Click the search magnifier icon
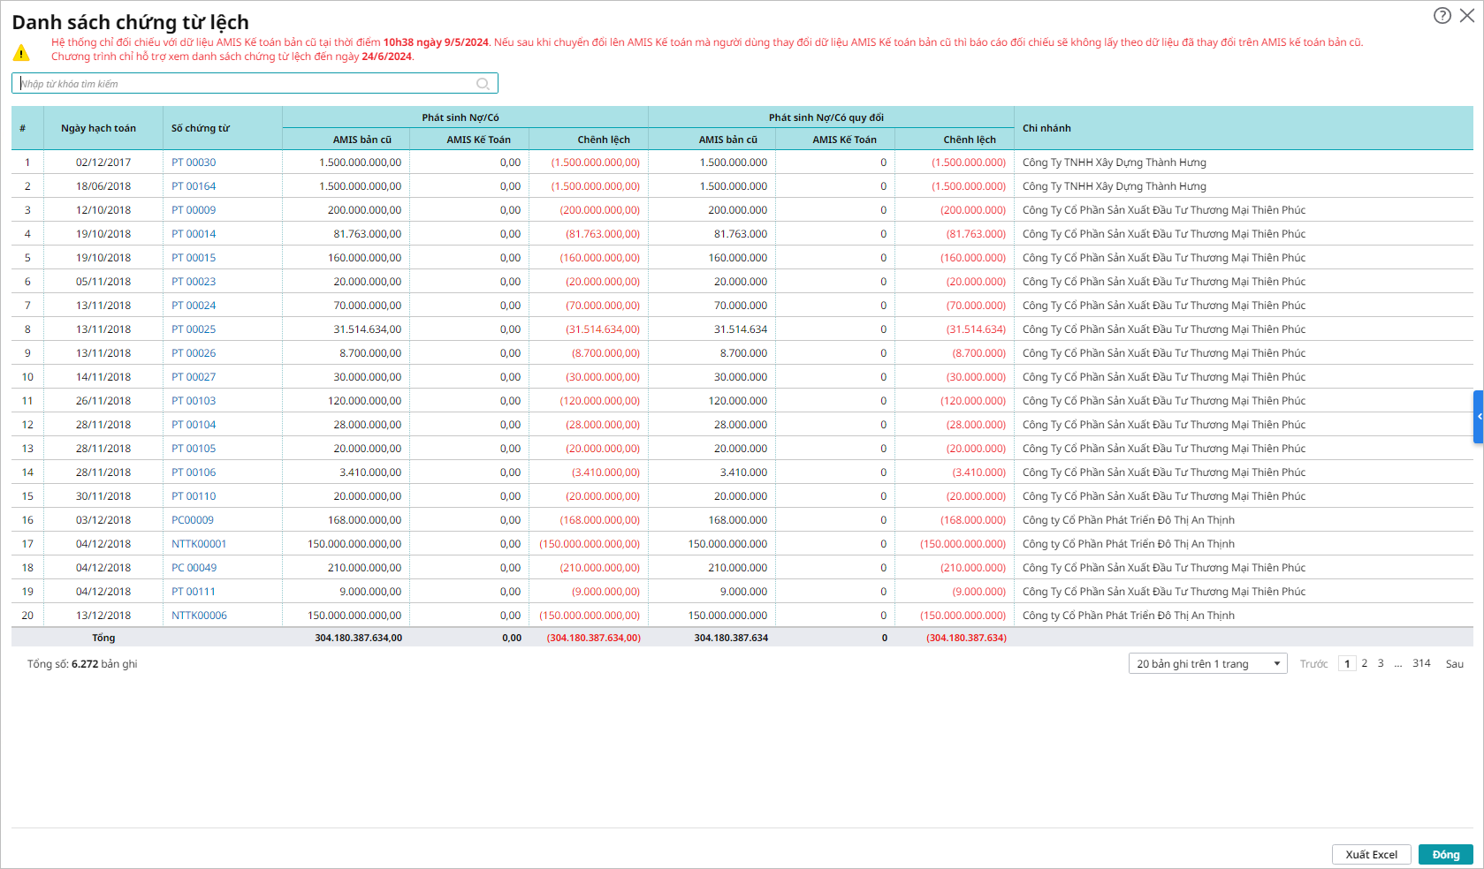 click(x=483, y=84)
